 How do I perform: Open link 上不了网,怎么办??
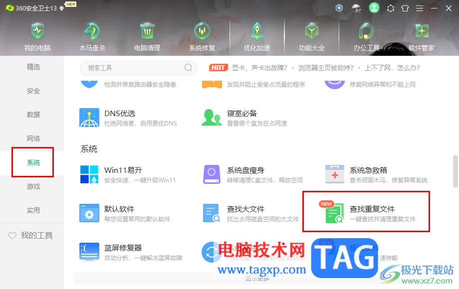coord(392,68)
